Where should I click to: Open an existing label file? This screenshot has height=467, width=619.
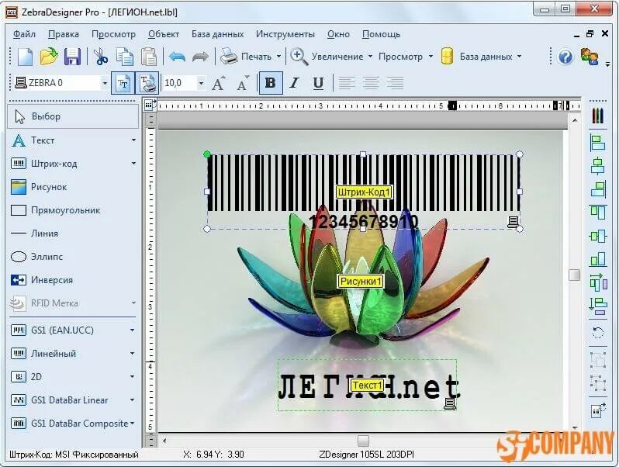tap(49, 57)
